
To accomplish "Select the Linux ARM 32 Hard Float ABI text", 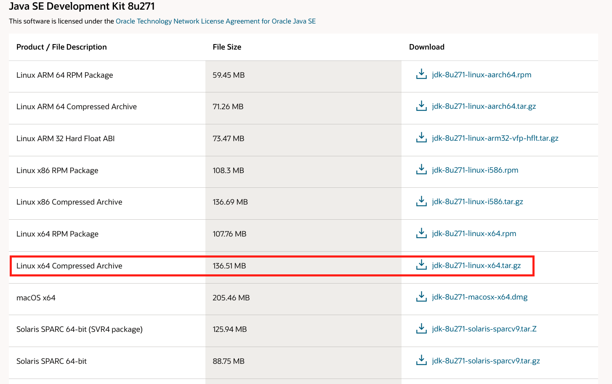I will click(66, 139).
